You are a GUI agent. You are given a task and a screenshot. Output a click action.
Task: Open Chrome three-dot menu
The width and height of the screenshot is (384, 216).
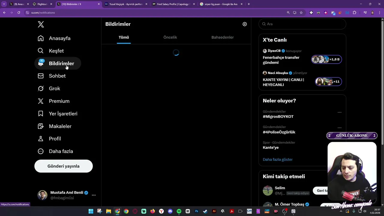pos(379,13)
